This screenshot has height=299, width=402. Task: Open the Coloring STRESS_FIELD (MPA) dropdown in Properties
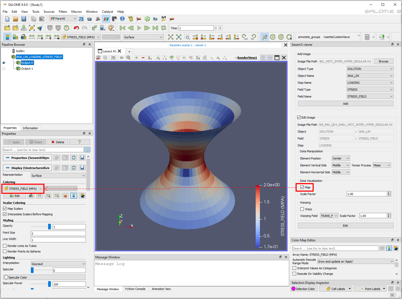(23, 189)
